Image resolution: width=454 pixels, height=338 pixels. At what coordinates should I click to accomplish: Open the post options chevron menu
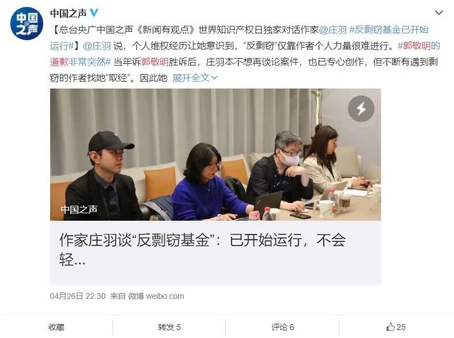pos(439,13)
